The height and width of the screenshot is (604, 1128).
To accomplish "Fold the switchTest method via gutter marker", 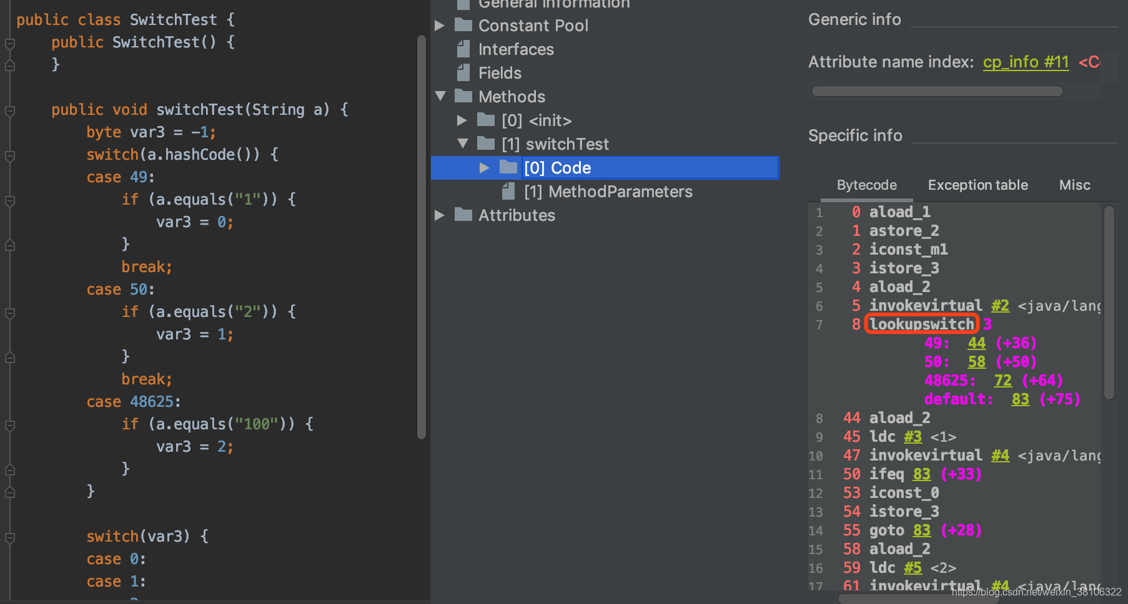I will pyautogui.click(x=9, y=111).
